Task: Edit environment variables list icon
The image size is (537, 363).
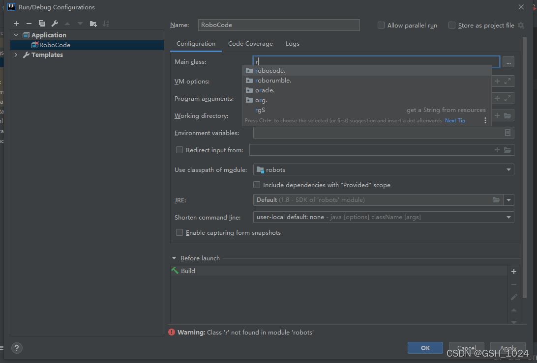Action: pos(507,133)
